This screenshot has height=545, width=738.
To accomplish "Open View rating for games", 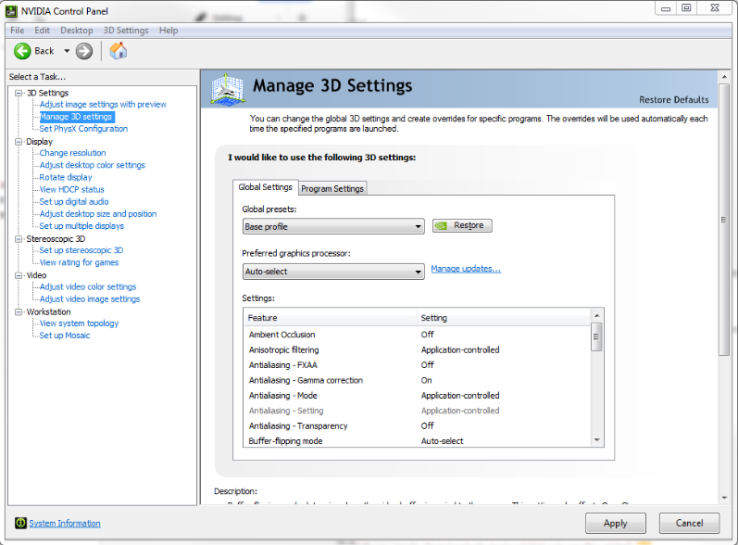I will (79, 262).
